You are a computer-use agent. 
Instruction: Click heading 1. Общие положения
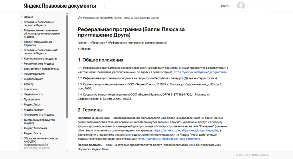100,60
